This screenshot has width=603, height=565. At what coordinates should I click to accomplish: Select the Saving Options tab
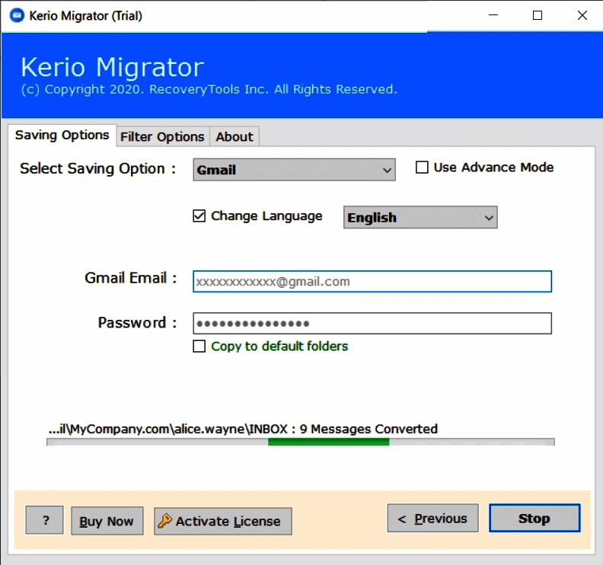point(62,135)
